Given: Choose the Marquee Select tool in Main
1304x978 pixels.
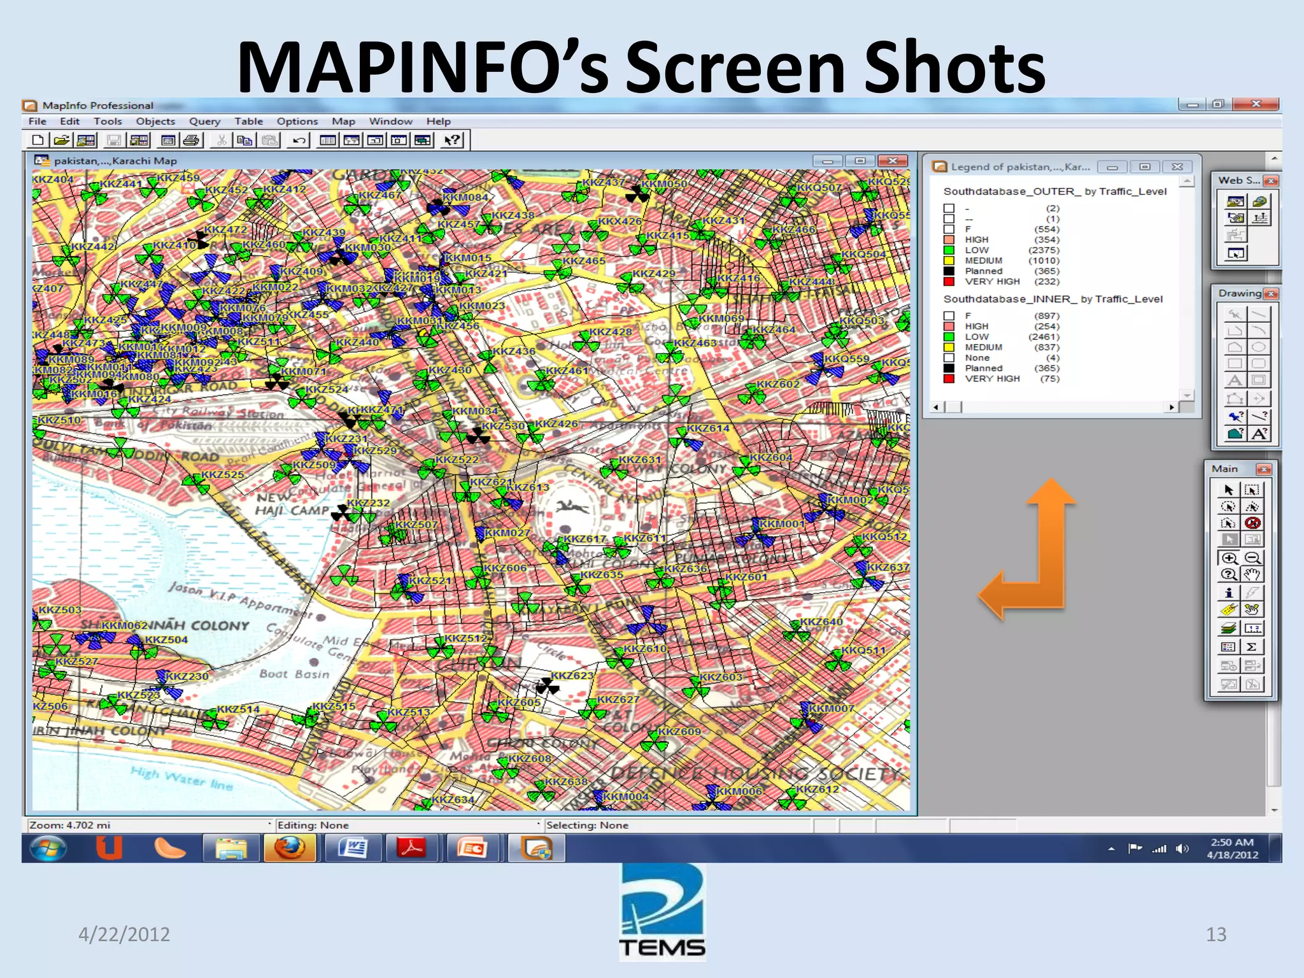Looking at the screenshot, I should click(x=1252, y=490).
